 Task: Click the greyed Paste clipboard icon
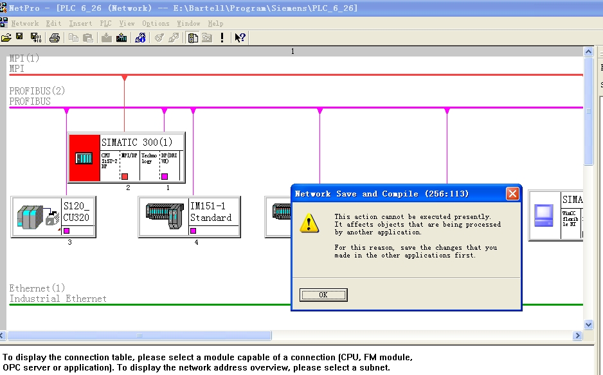click(x=88, y=38)
